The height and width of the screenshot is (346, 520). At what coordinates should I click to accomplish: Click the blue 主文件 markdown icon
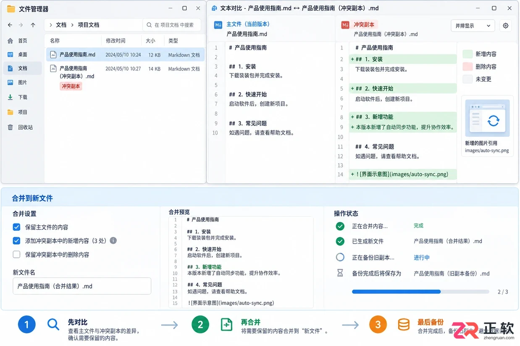218,25
